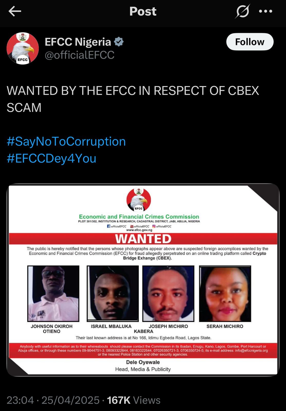This screenshot has height=411, width=286.
Task: Click the EFCC Nigeria display name
Action: (78, 42)
